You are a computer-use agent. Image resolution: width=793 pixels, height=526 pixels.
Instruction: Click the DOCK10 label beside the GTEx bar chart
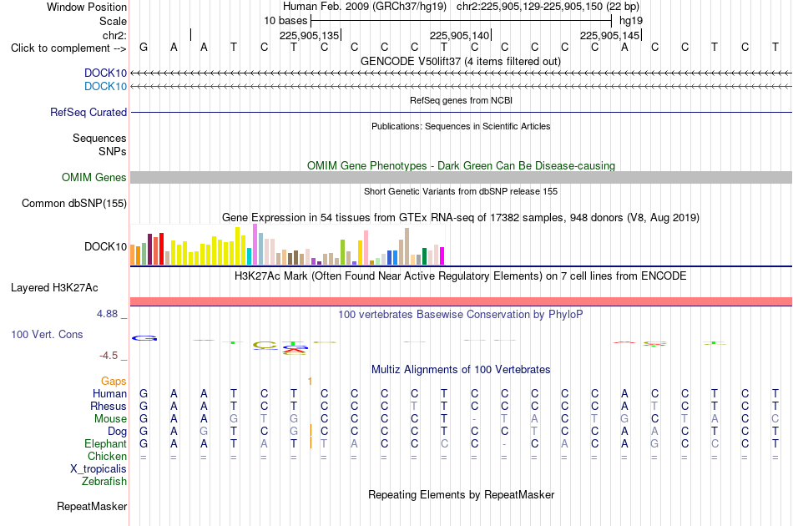[x=105, y=246]
